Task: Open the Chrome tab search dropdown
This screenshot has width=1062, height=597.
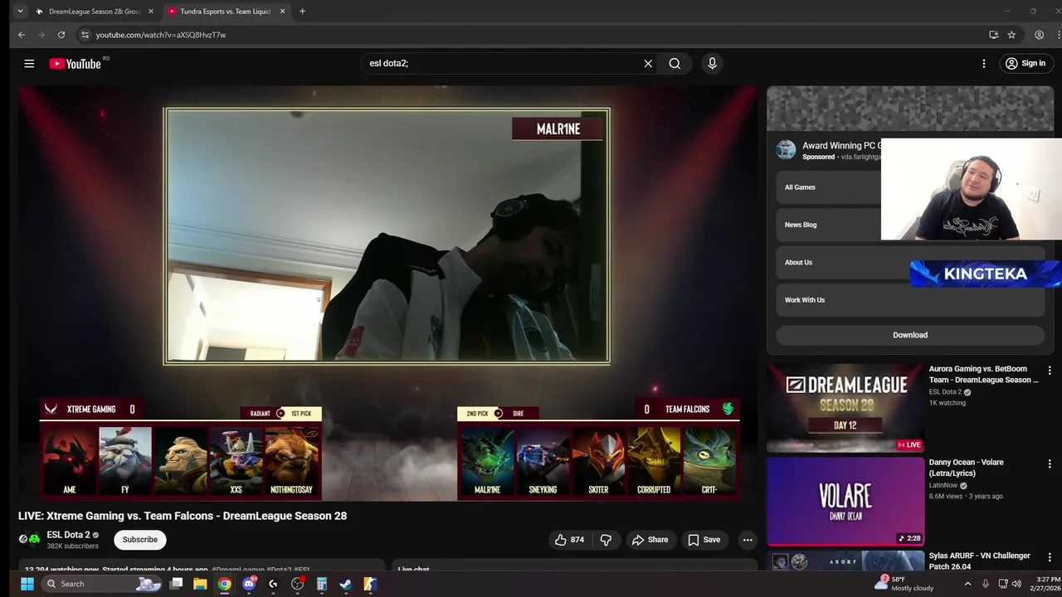Action: [x=20, y=12]
